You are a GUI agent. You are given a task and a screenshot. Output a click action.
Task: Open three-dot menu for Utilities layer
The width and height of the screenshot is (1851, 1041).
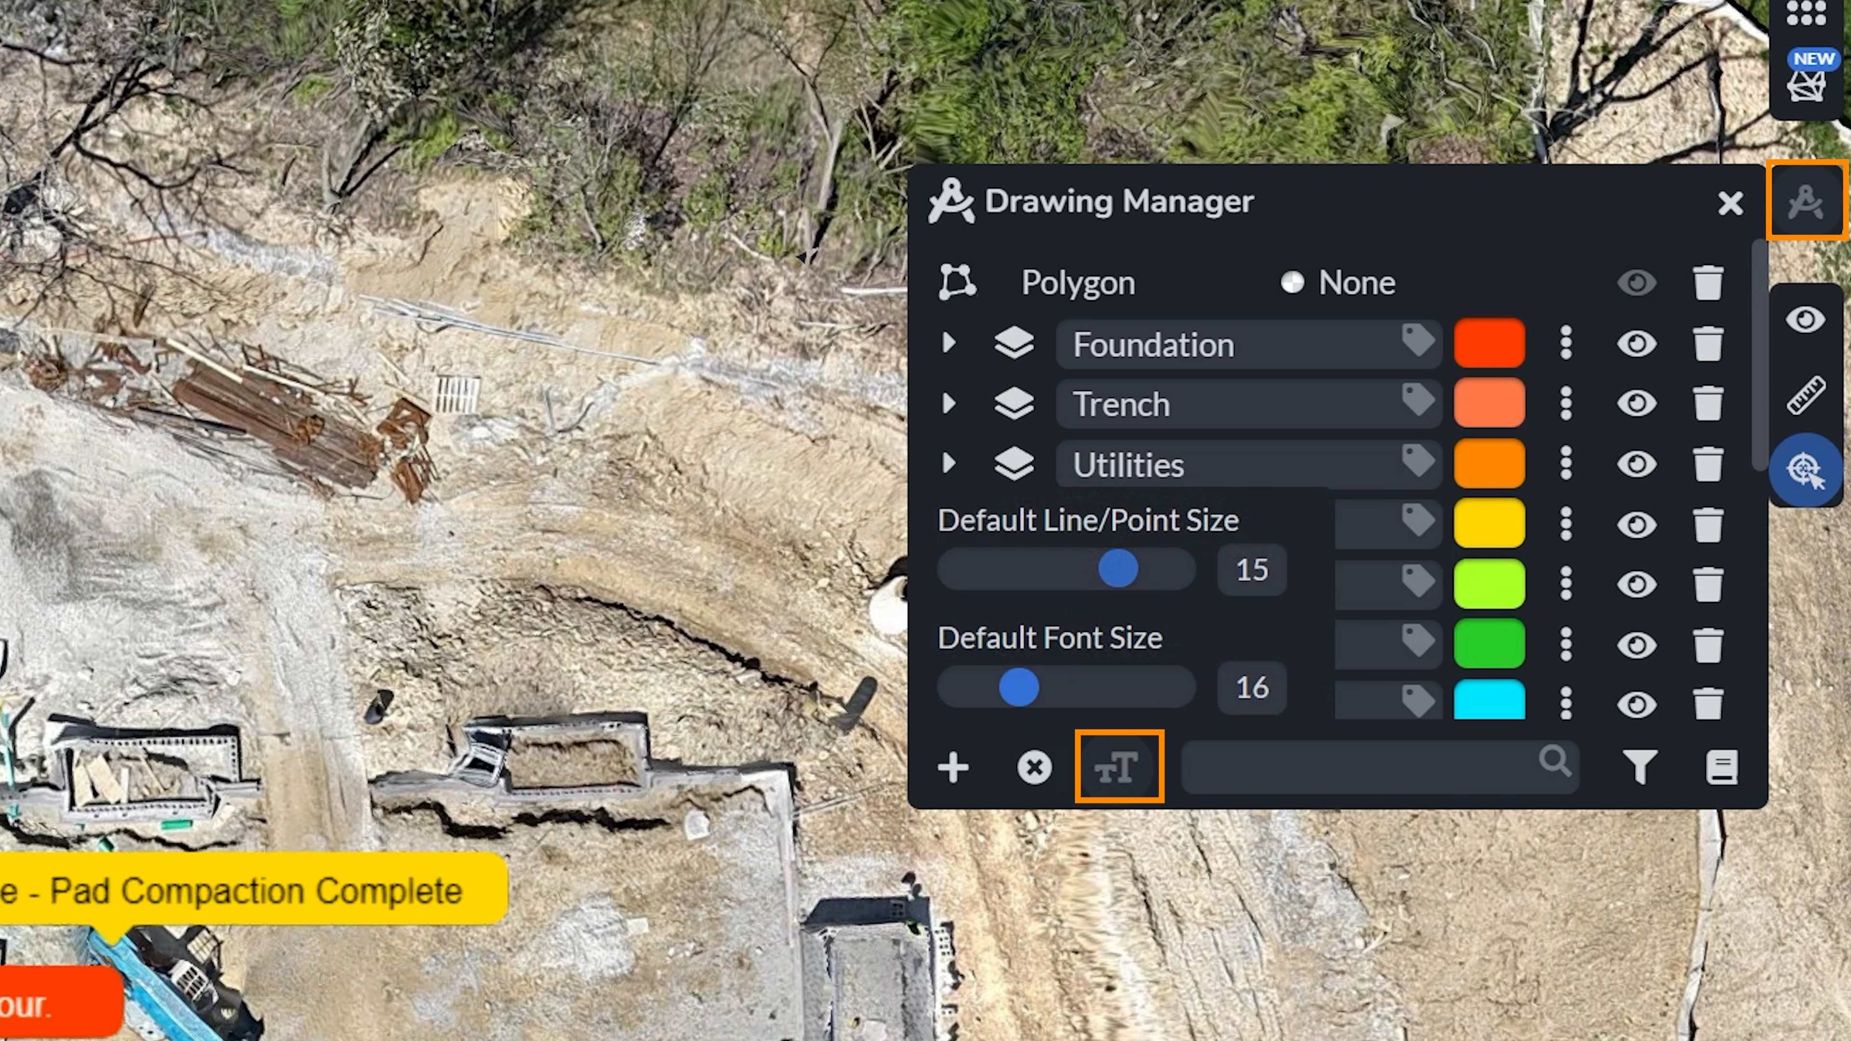coord(1566,463)
